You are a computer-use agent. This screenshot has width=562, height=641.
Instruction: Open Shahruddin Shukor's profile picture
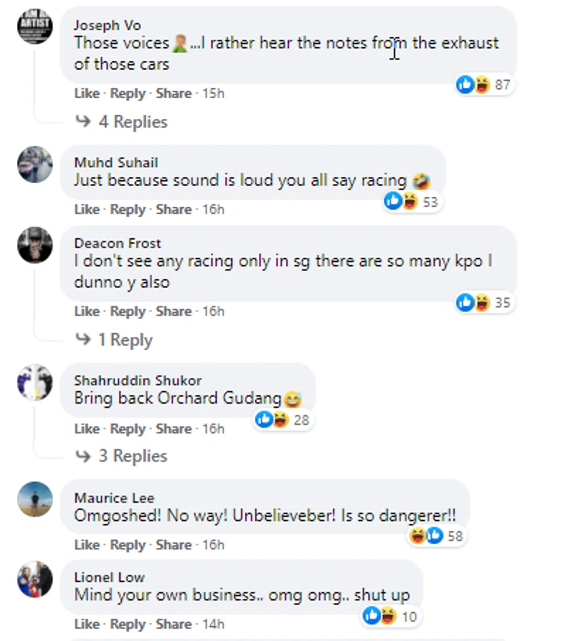pyautogui.click(x=35, y=382)
